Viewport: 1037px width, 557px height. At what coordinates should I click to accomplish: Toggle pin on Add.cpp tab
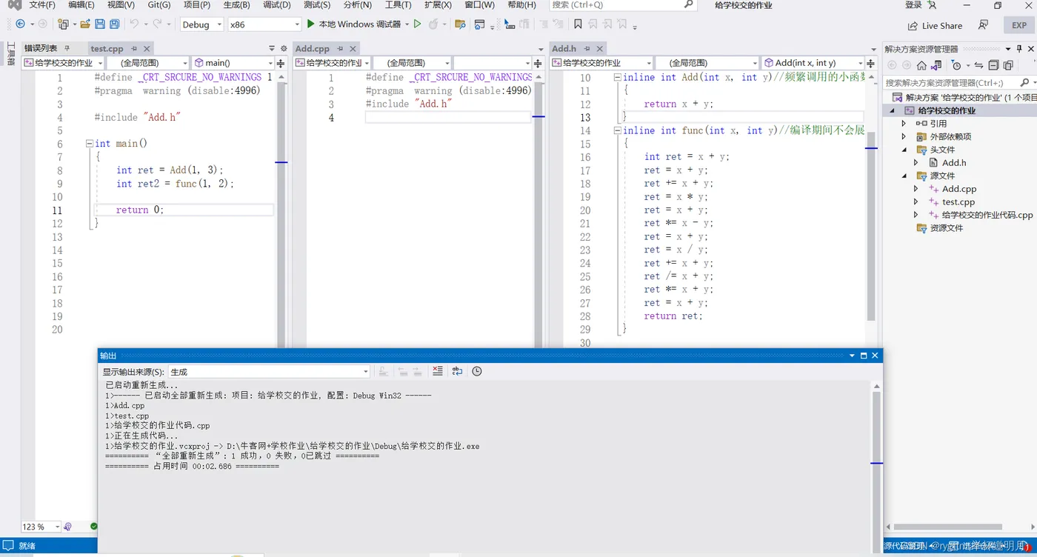341,49
